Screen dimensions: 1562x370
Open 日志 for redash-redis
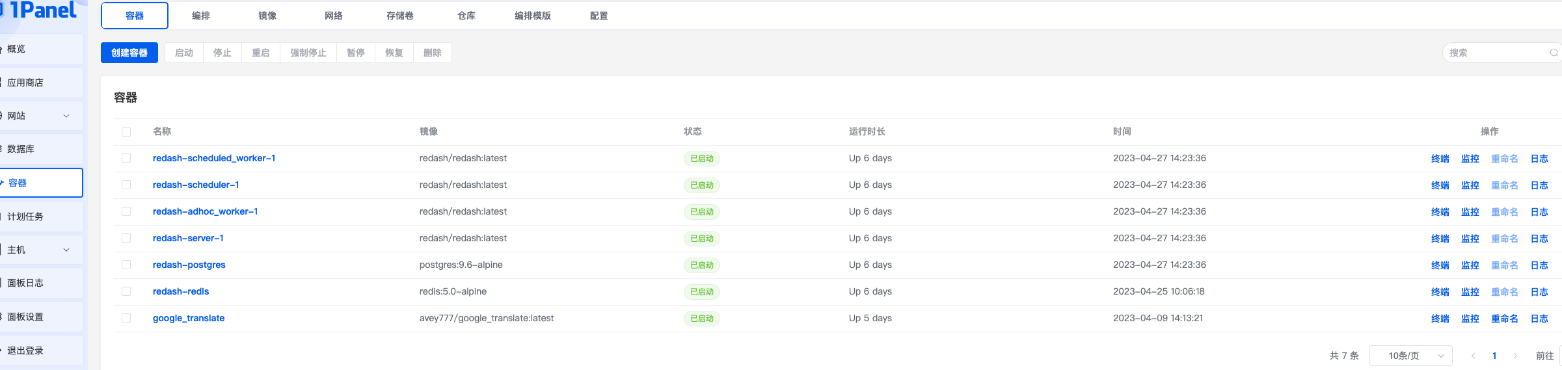[x=1539, y=292]
